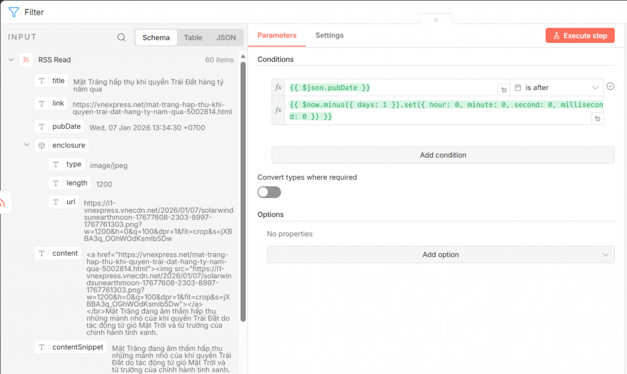The image size is (627, 374).
Task: Click the Add condition button
Action: click(443, 155)
